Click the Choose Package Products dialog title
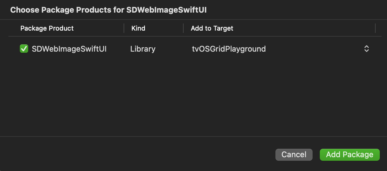Viewport: 387px width, 171px height. (109, 10)
